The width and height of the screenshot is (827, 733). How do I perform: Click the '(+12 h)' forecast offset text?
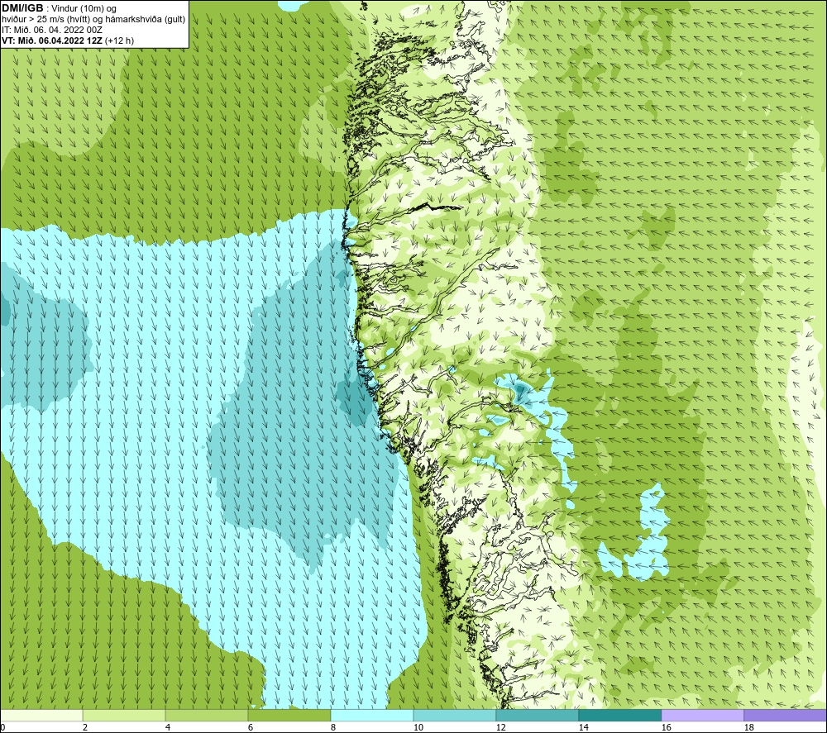(120, 40)
